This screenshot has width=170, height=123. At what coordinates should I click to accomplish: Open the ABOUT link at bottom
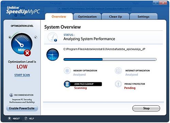pyautogui.click(x=16, y=119)
